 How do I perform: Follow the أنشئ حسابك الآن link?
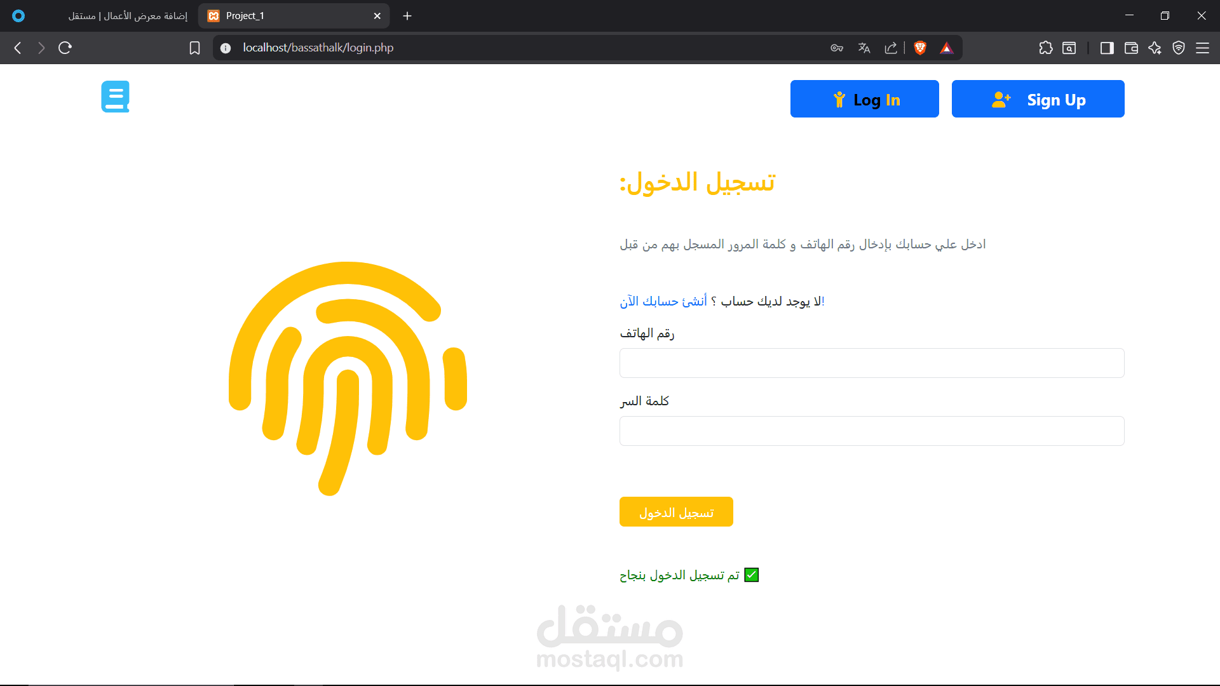[x=663, y=301]
